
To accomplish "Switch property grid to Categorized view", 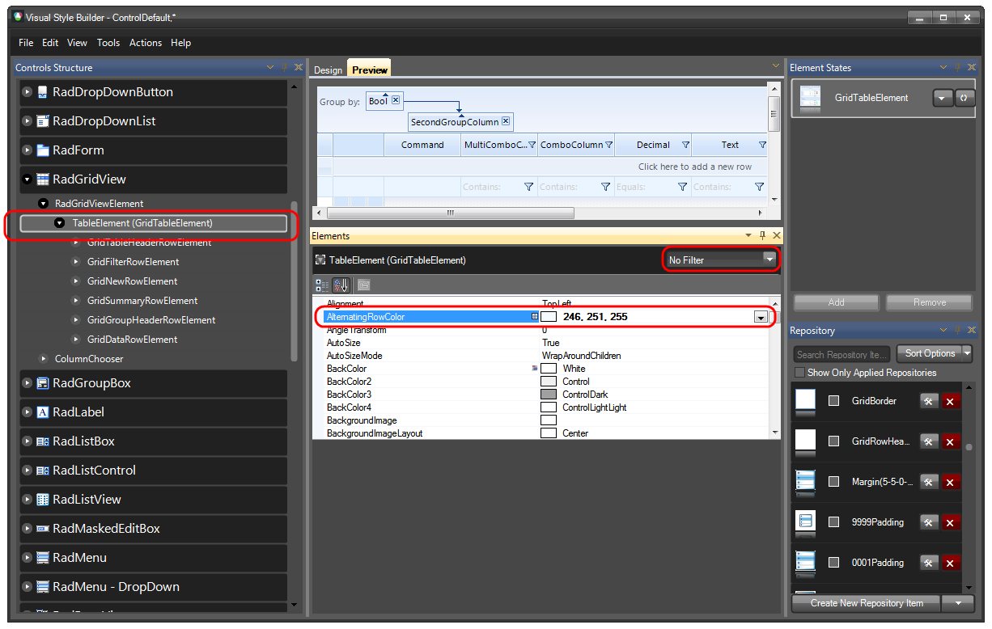I will point(322,285).
